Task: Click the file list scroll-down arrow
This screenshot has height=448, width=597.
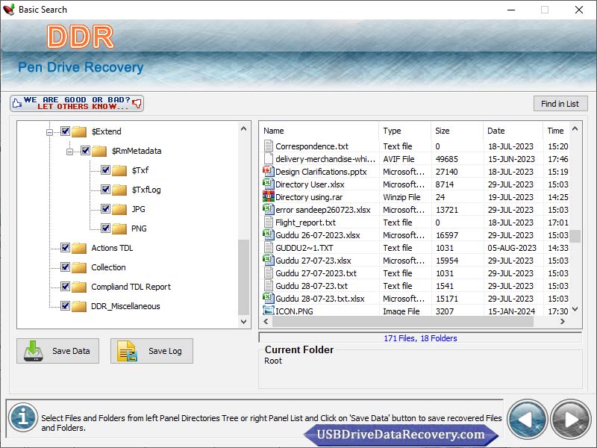Action: pyautogui.click(x=575, y=309)
